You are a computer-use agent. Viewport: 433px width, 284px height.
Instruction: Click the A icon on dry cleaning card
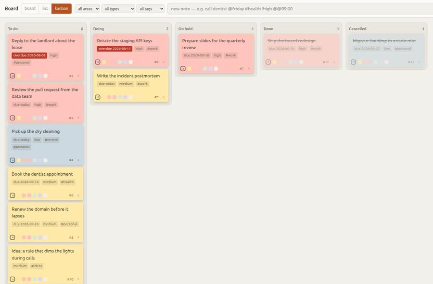click(x=13, y=160)
